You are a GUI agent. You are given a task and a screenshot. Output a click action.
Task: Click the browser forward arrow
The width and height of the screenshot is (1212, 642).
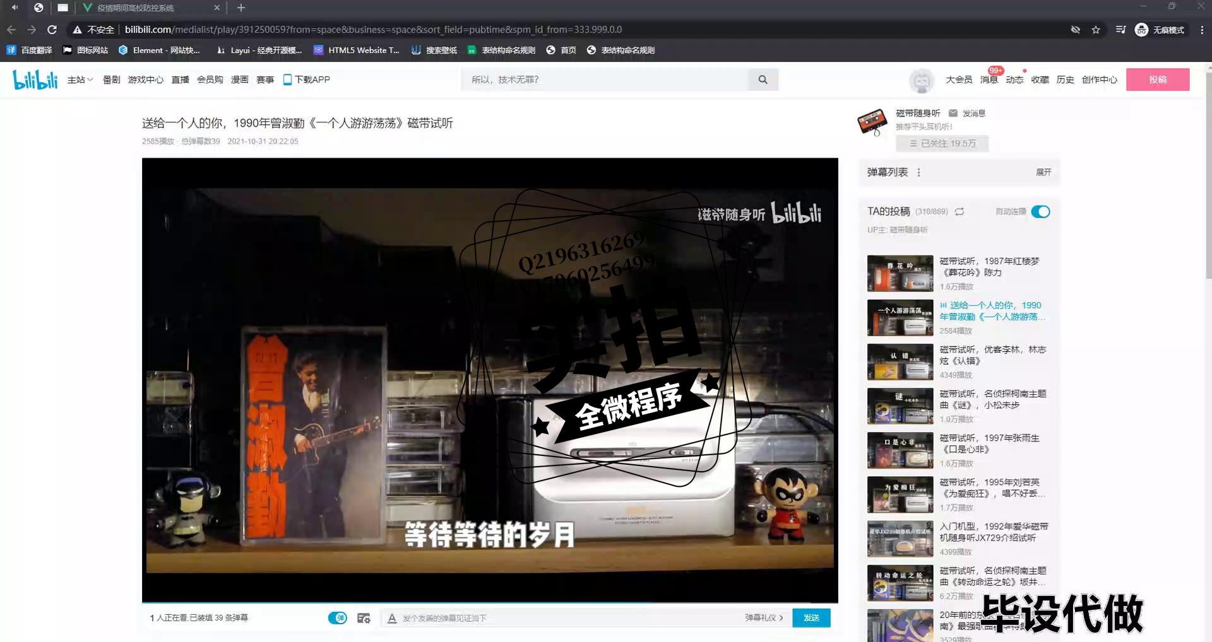click(x=32, y=30)
